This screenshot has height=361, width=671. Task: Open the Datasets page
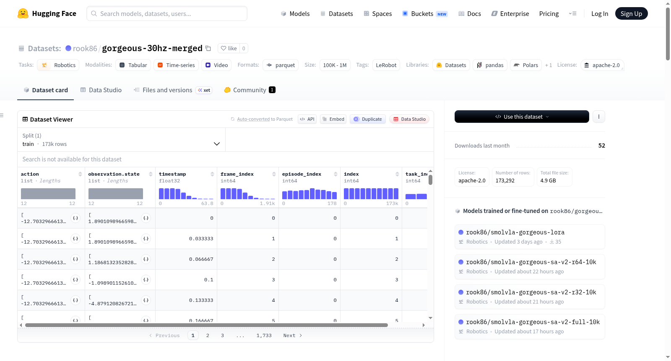[337, 13]
